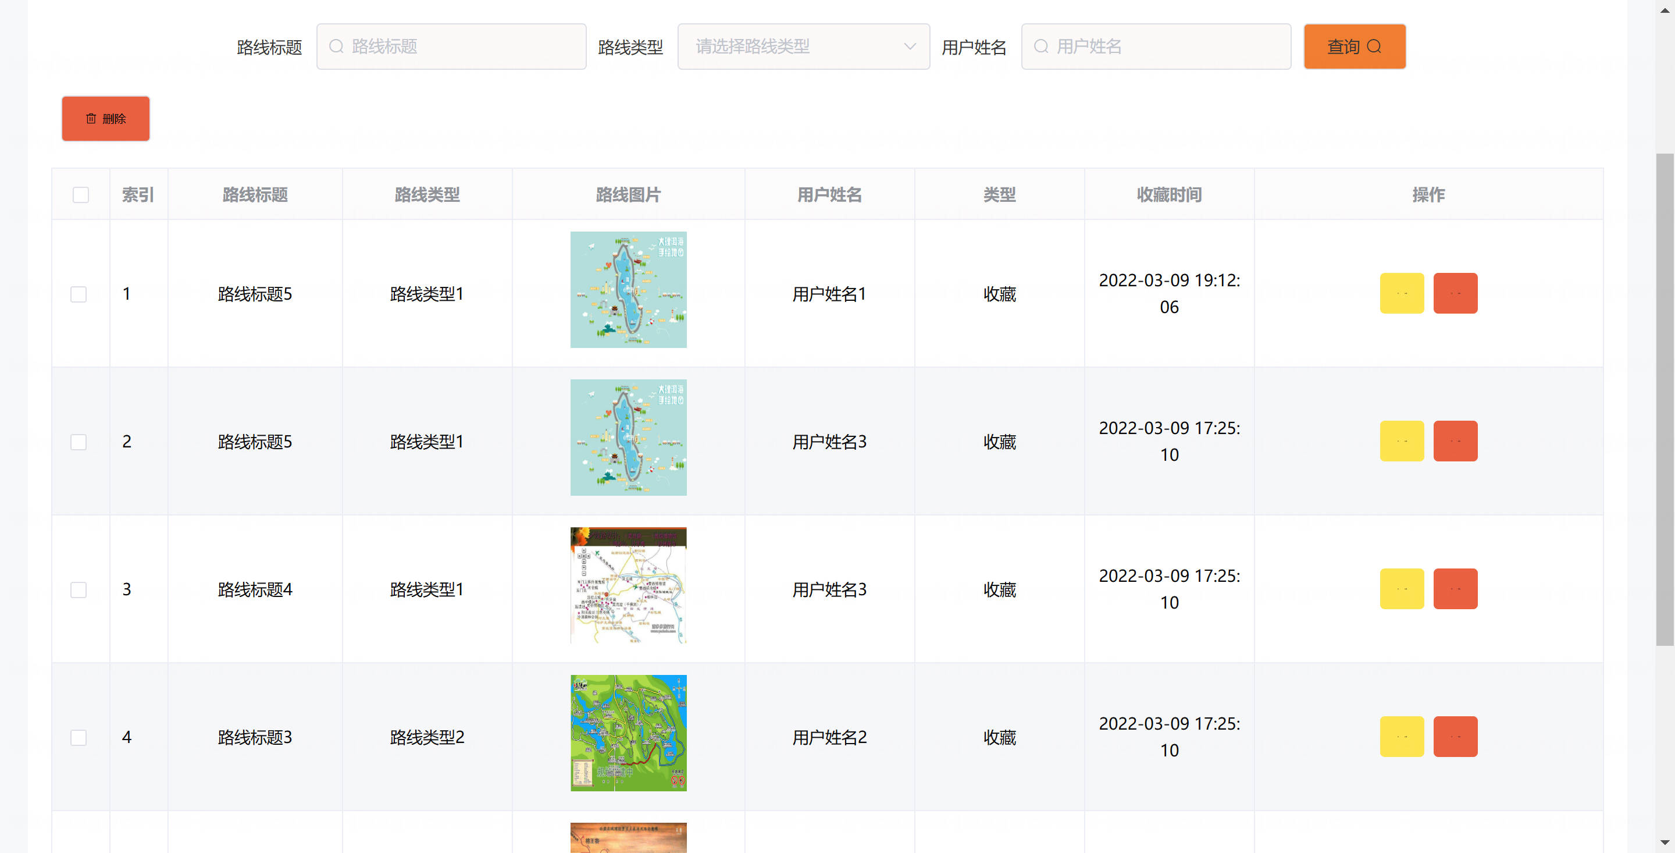Viewport: 1675px width, 853px height.
Task: Click the 路线类型 filter label
Action: tap(630, 47)
